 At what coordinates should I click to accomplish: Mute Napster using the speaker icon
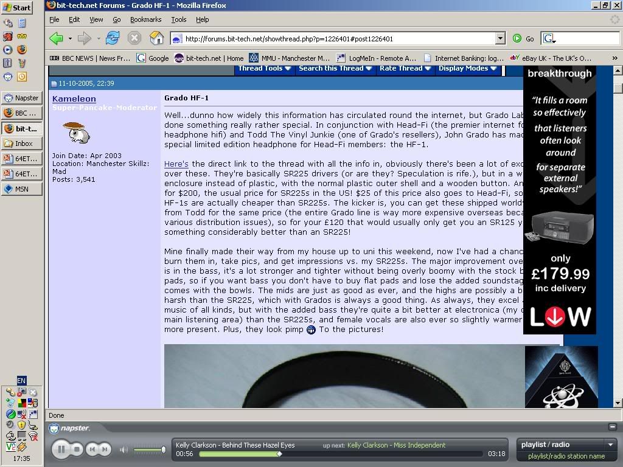tap(124, 450)
